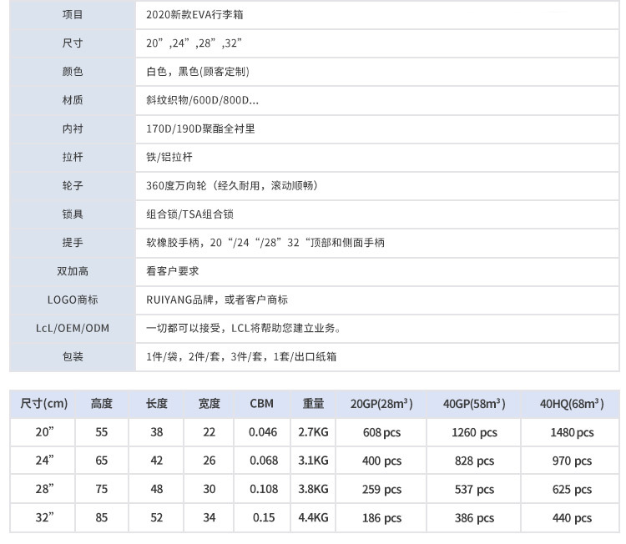The width and height of the screenshot is (626, 544).
Task: Click the 32” size row cell
Action: click(44, 517)
